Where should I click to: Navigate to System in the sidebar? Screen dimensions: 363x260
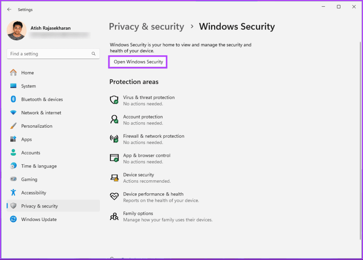coord(13,86)
